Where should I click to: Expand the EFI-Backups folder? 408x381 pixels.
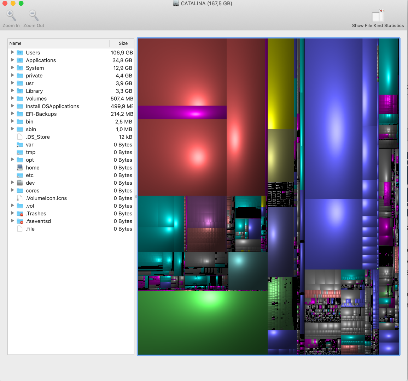coord(13,114)
